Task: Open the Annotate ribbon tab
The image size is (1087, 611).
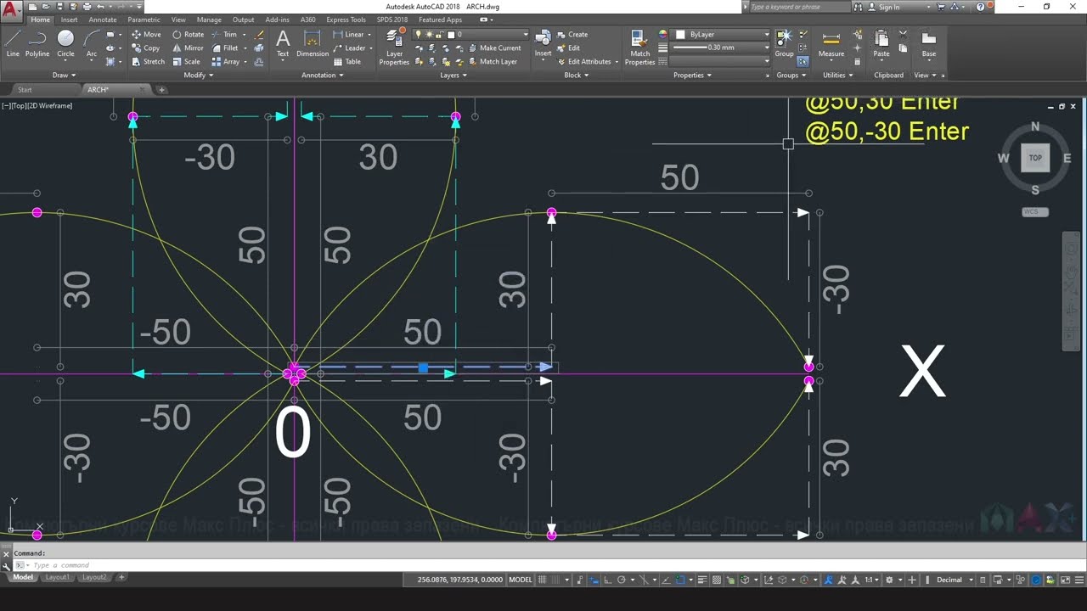Action: tap(103, 20)
